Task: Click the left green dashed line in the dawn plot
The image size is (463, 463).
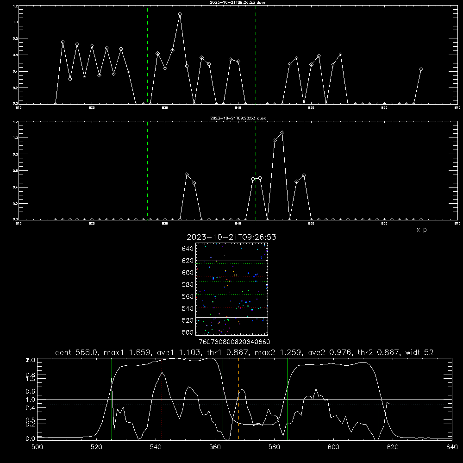Action: (147, 55)
